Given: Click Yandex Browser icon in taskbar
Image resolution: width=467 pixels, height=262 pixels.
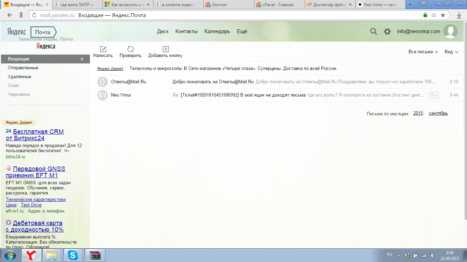Looking at the screenshot, I should (32, 255).
